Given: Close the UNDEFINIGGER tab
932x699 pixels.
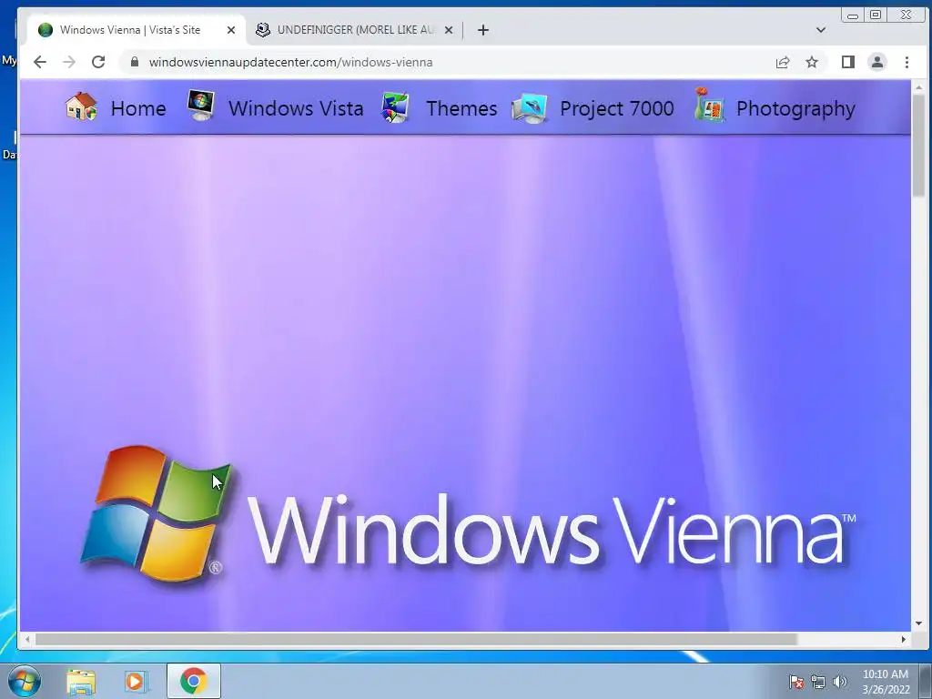Looking at the screenshot, I should tap(449, 30).
